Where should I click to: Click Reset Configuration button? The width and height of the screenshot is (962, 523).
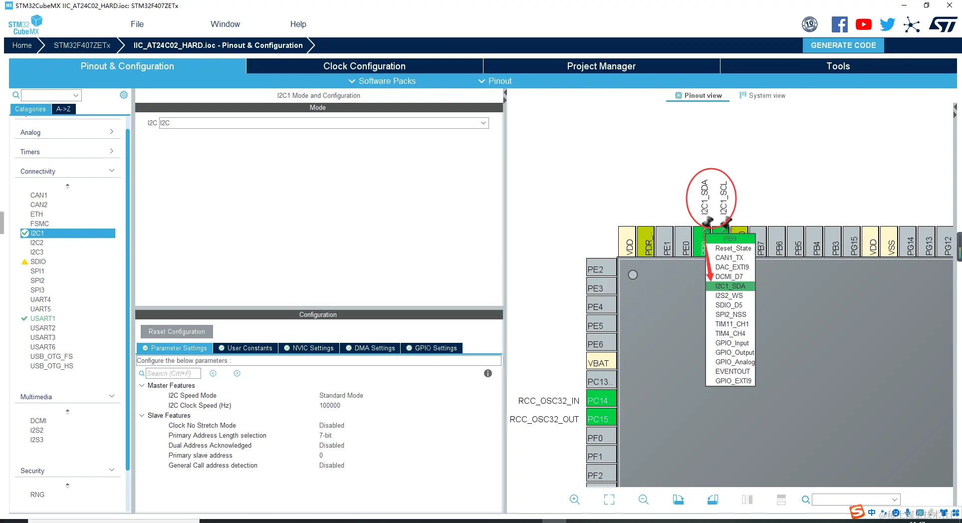[177, 331]
